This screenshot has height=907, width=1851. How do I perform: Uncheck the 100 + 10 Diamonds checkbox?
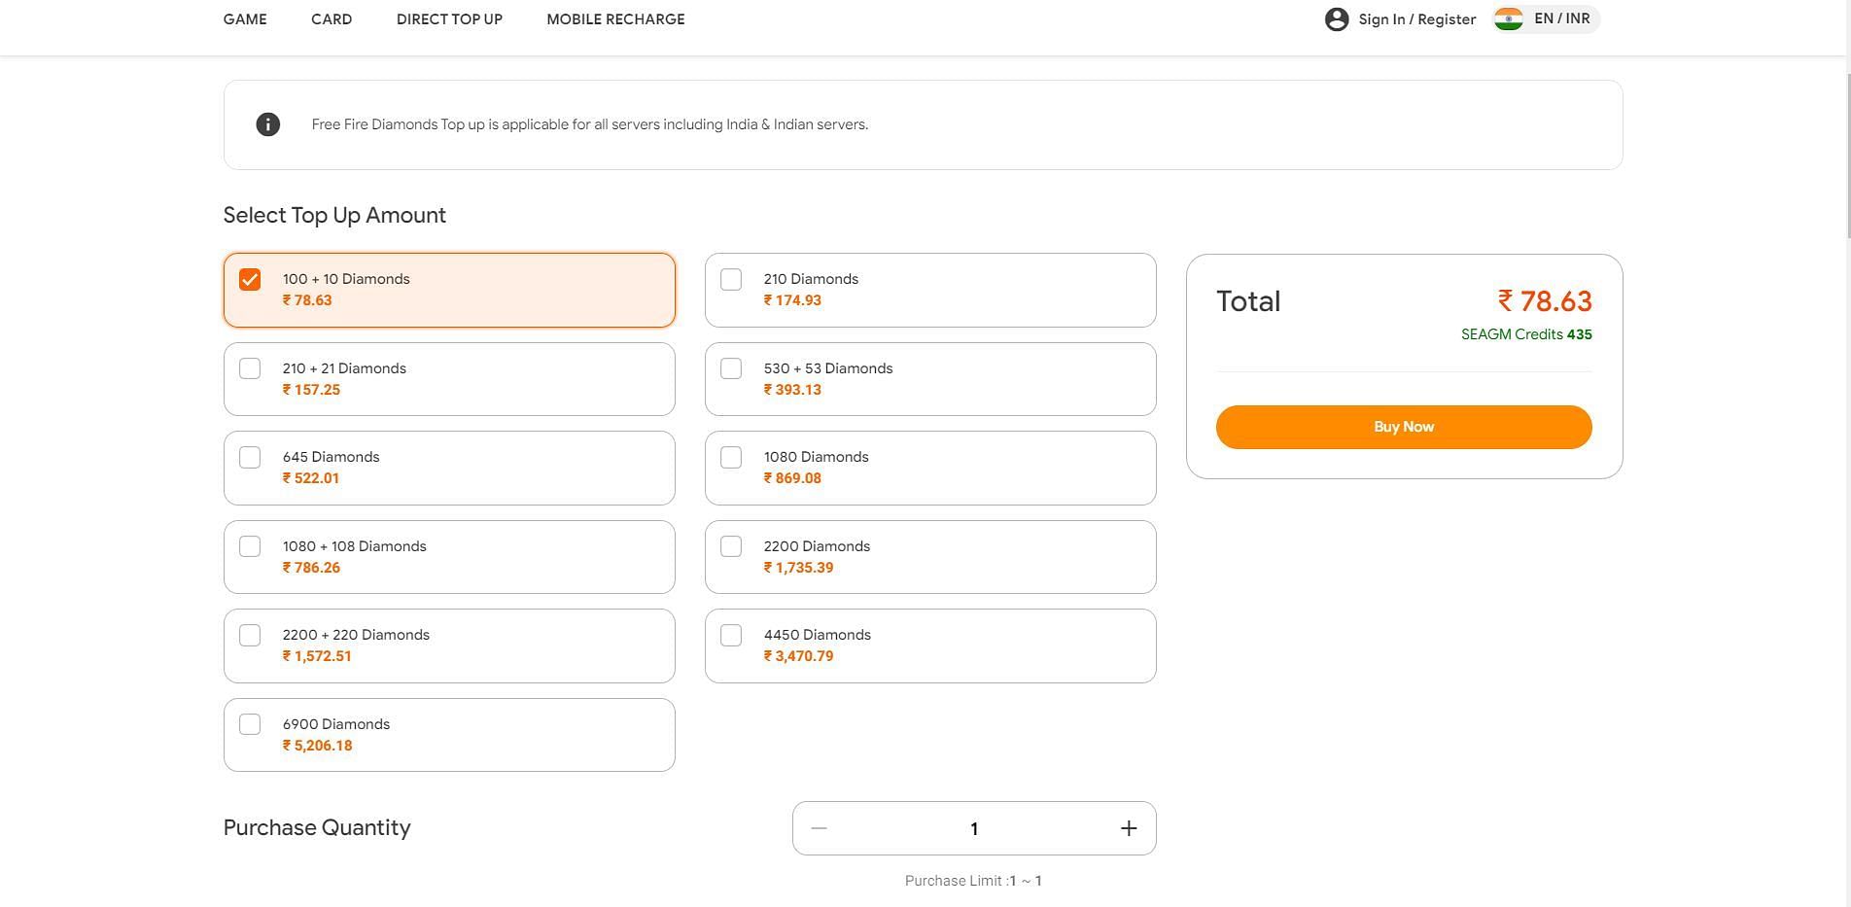(x=250, y=280)
